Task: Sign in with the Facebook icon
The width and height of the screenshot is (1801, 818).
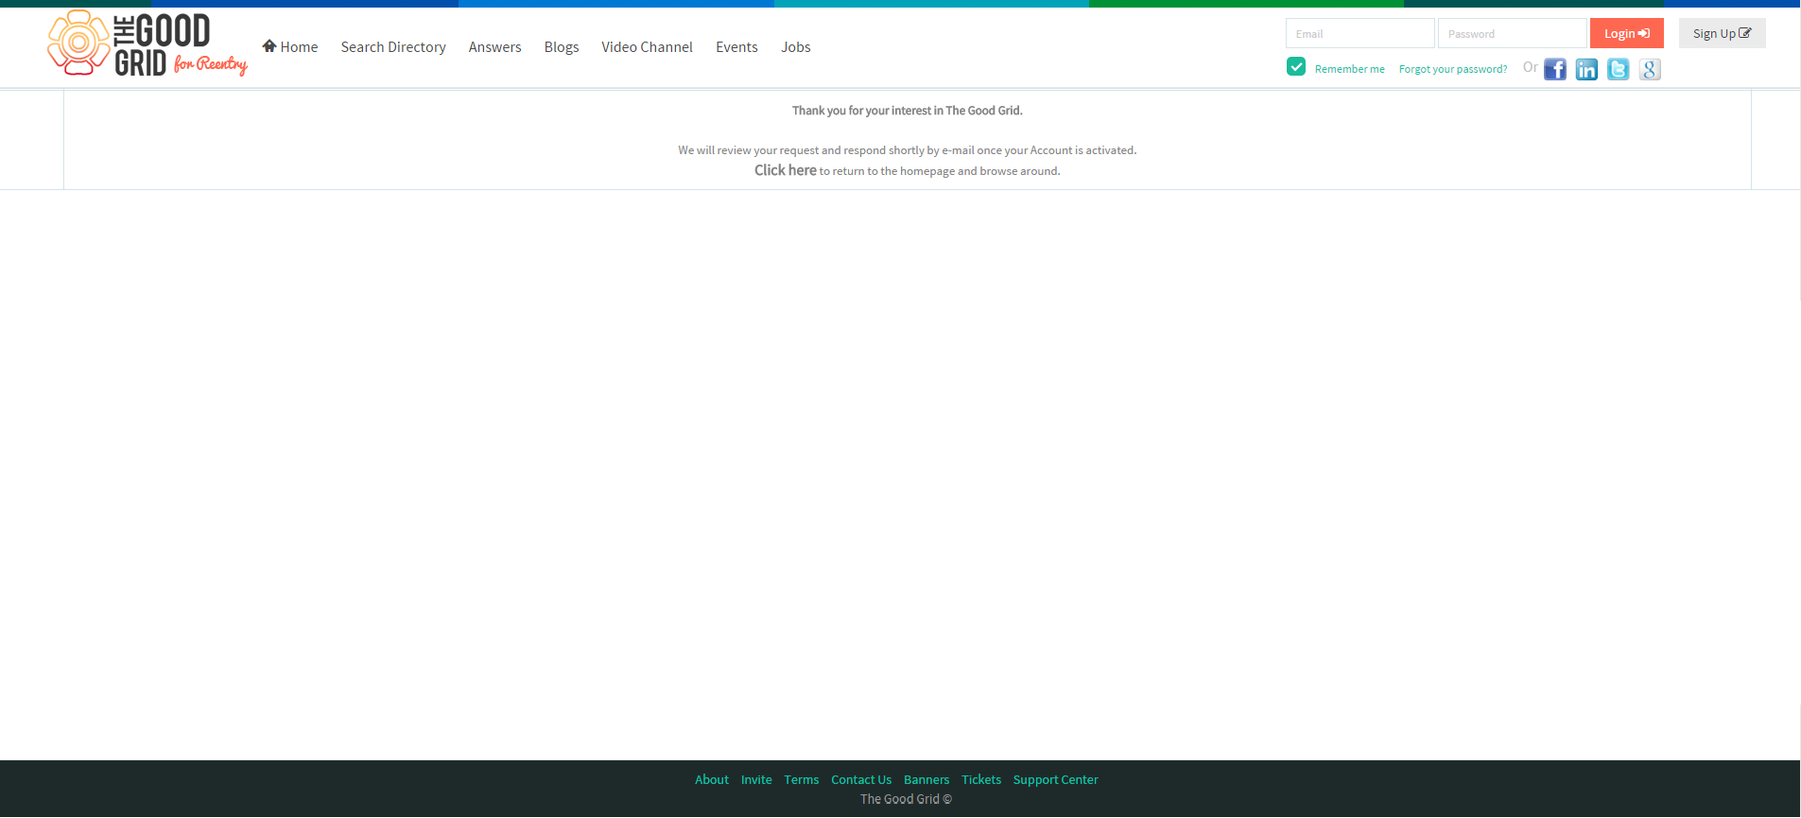Action: coord(1555,69)
